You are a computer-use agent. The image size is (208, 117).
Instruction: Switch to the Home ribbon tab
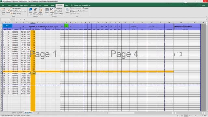(x=9, y=5)
